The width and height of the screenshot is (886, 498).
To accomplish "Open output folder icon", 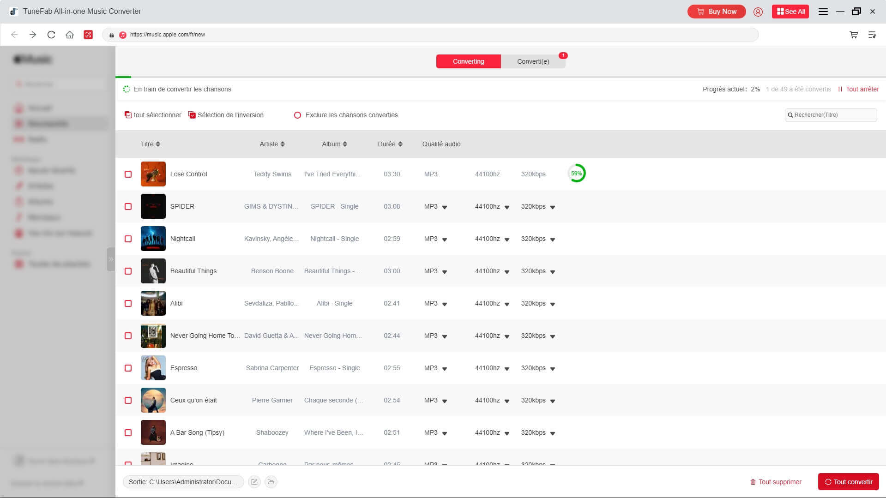I will (271, 482).
